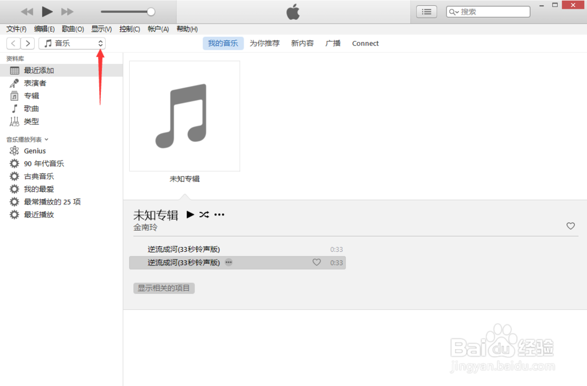Select 歌曲 in the sidebar
Screen dimensions: 587x386
coord(32,108)
